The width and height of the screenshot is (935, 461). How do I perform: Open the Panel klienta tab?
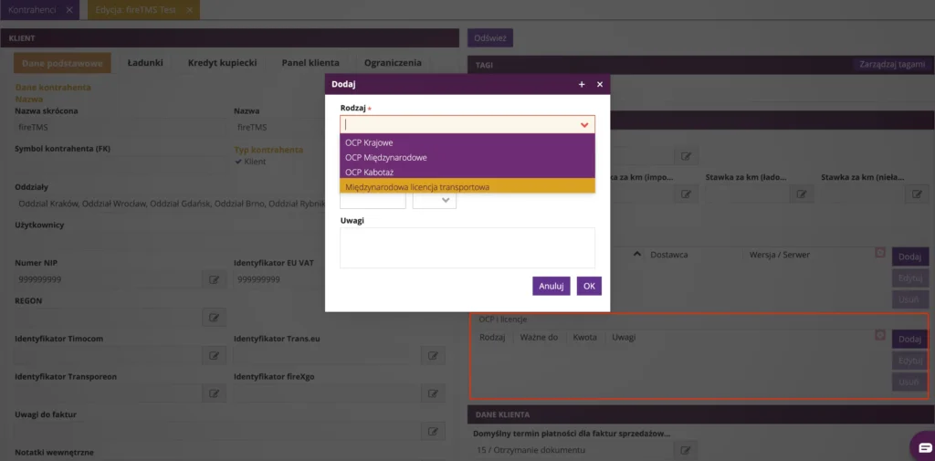pos(310,63)
